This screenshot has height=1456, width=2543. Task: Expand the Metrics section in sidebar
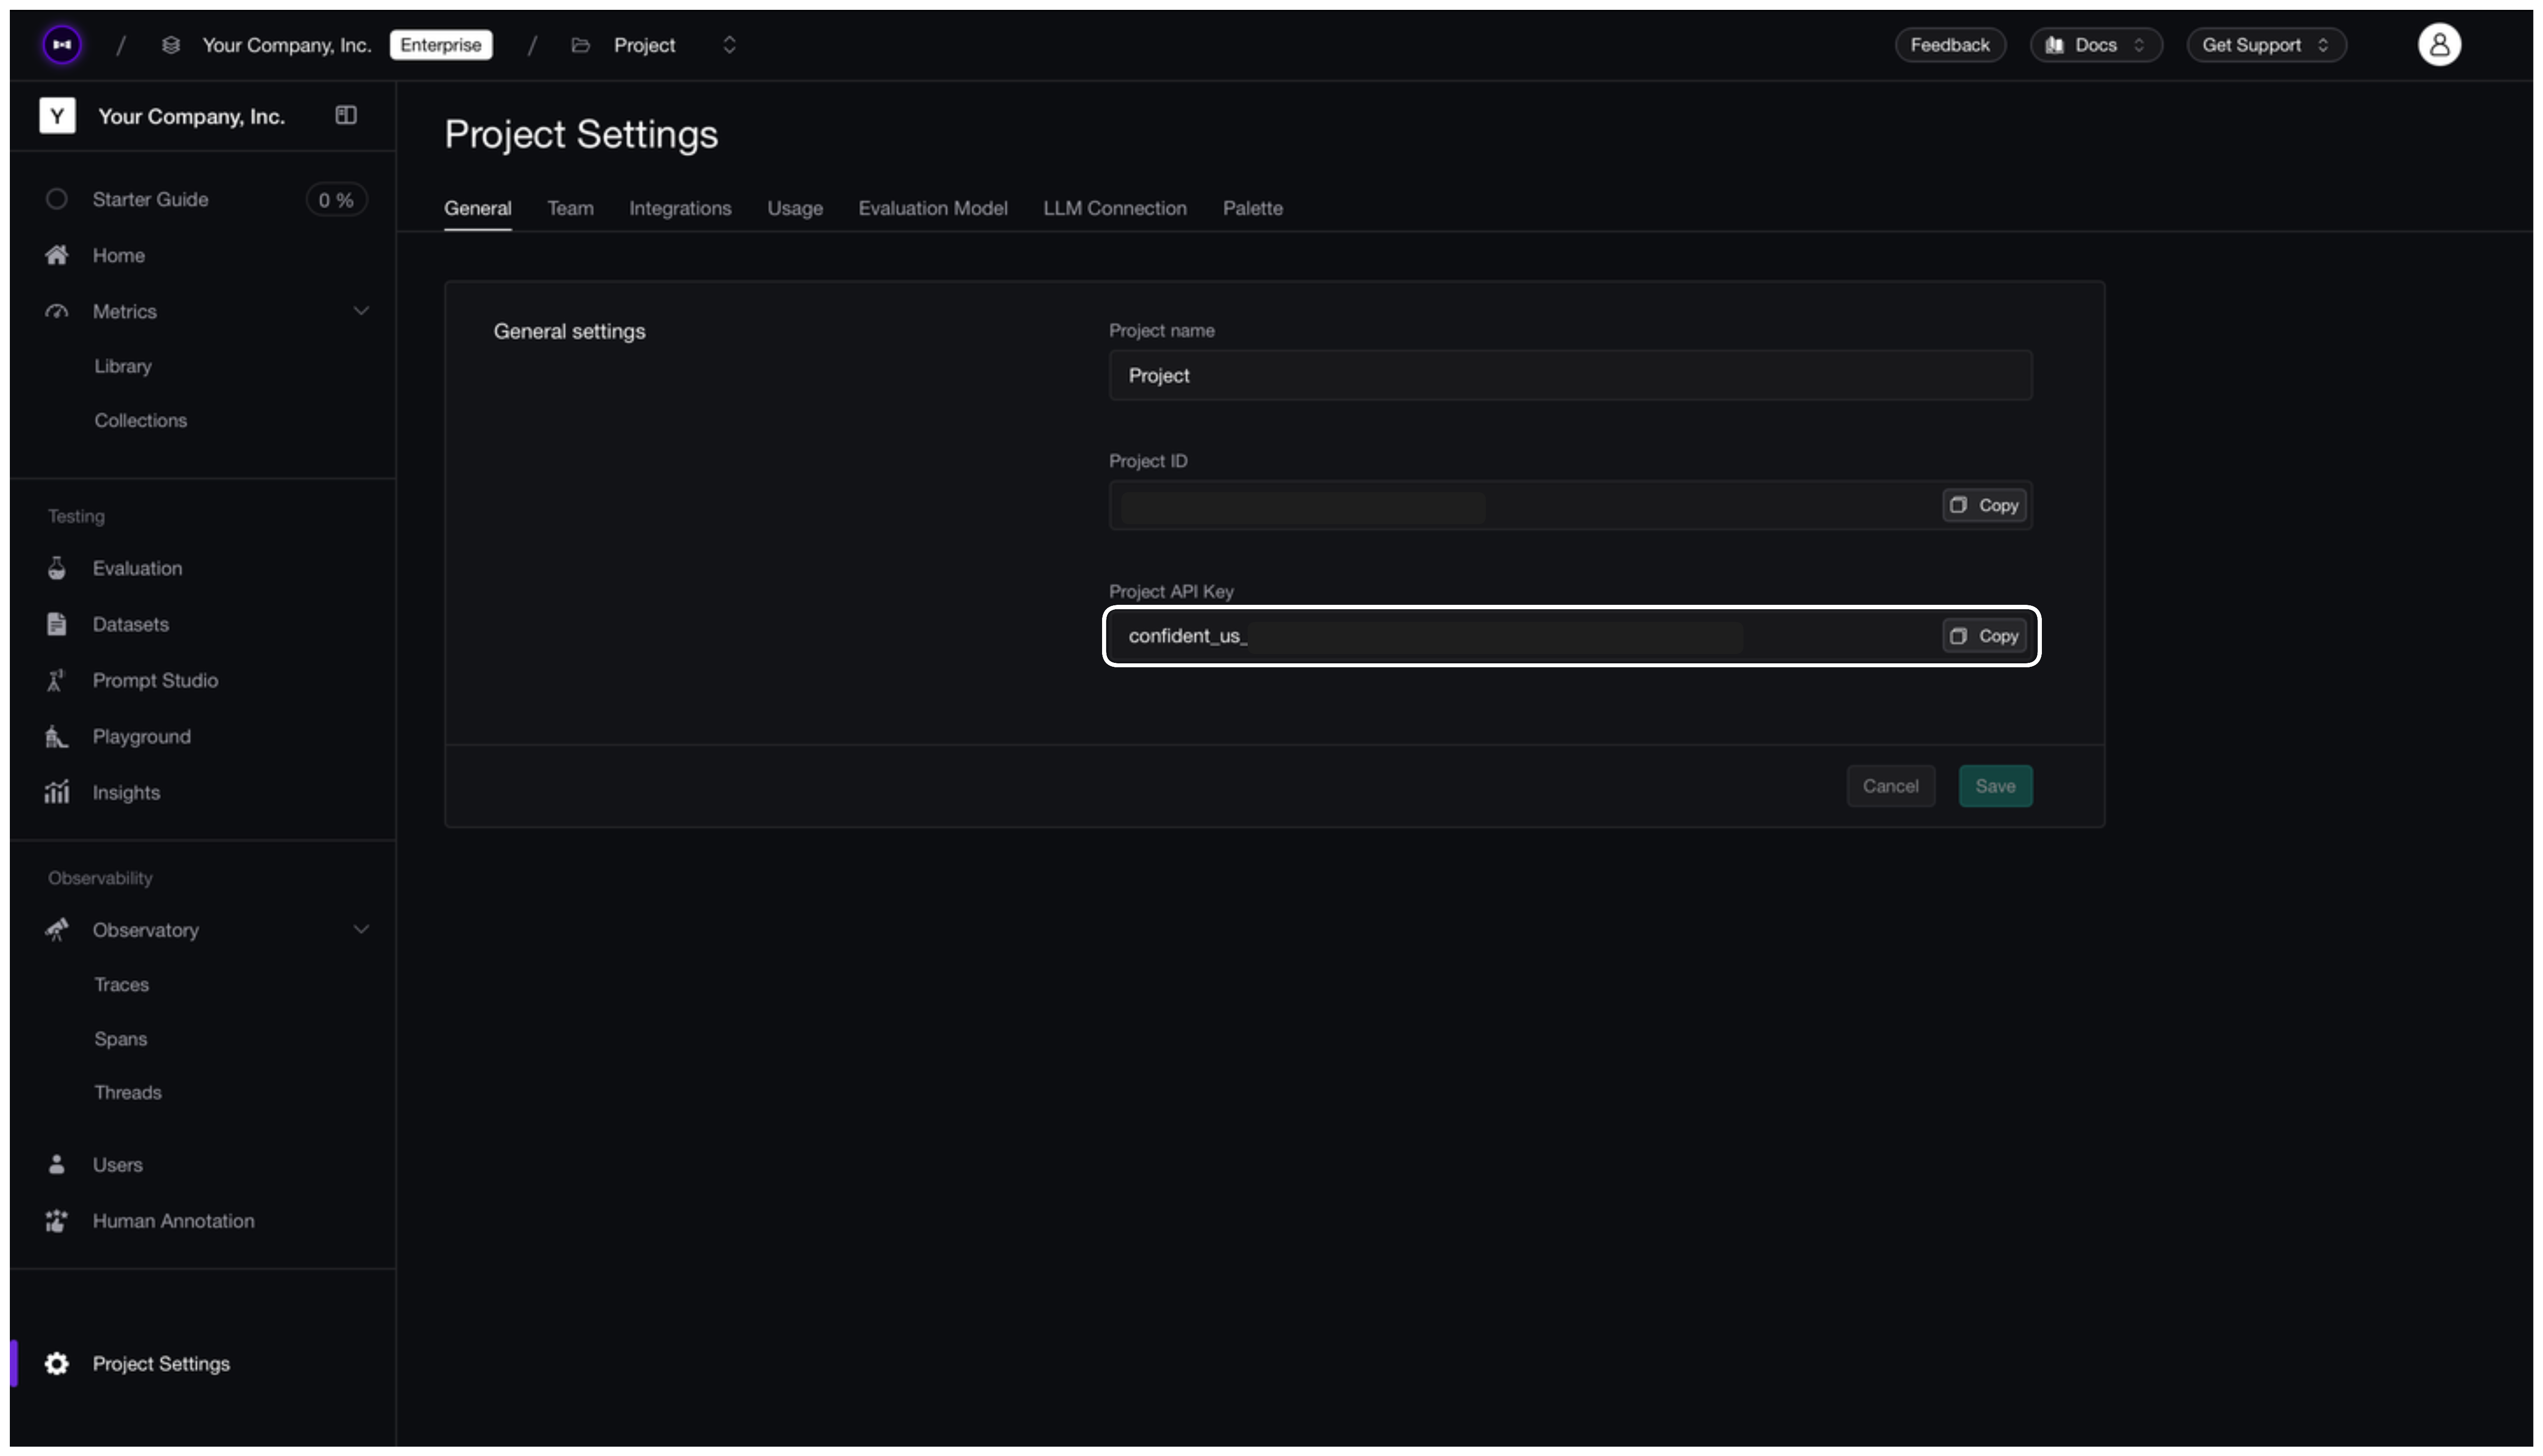pyautogui.click(x=361, y=311)
